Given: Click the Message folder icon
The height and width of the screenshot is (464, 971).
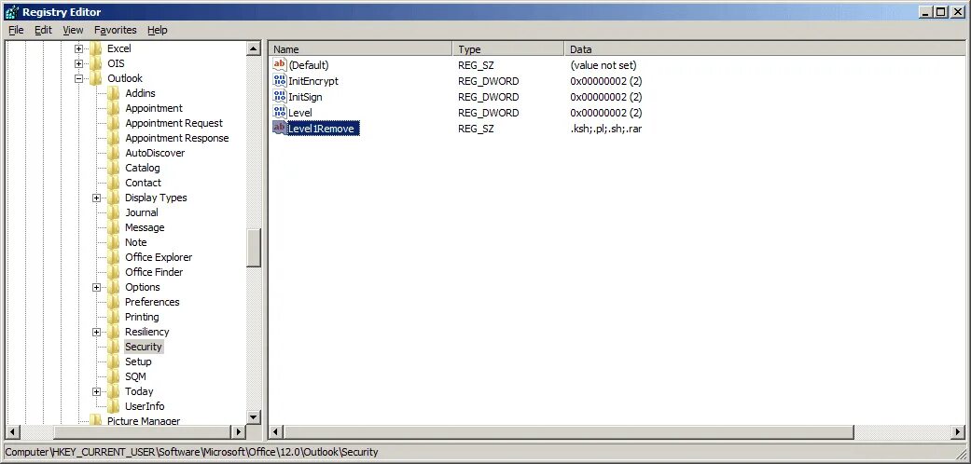Looking at the screenshot, I should [x=114, y=227].
